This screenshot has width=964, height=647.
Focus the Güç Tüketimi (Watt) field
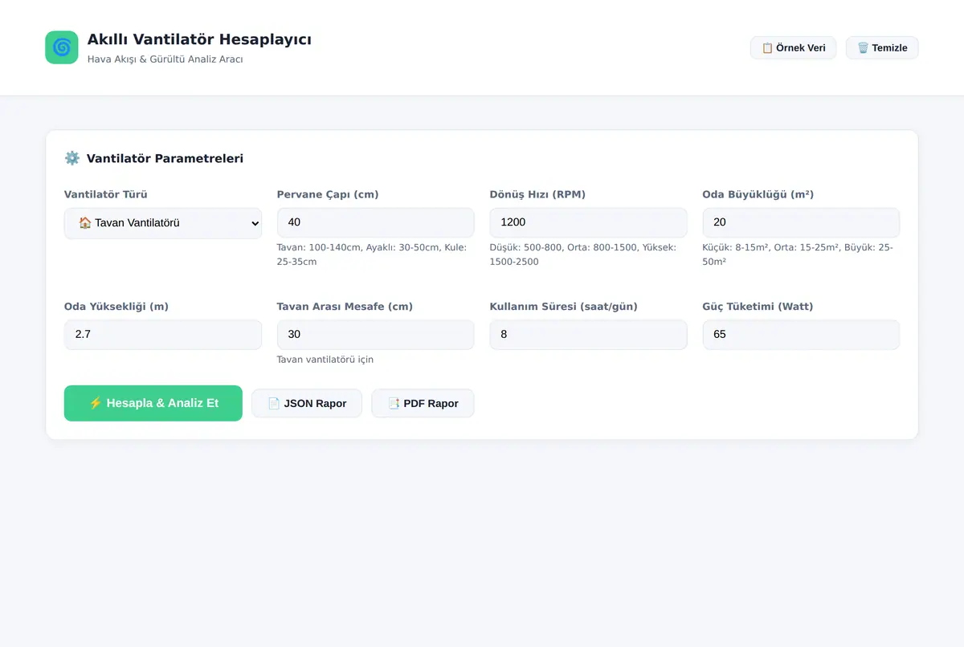802,335
